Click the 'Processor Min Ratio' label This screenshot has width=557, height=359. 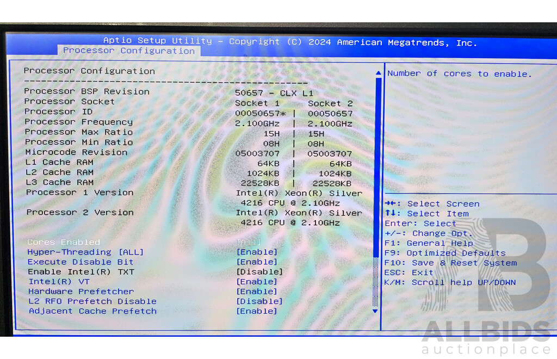(x=79, y=142)
